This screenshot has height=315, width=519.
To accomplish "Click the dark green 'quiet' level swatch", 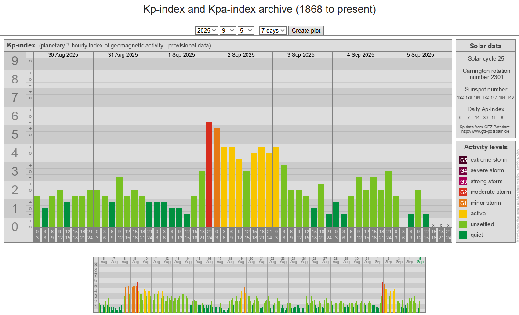I will pyautogui.click(x=463, y=235).
